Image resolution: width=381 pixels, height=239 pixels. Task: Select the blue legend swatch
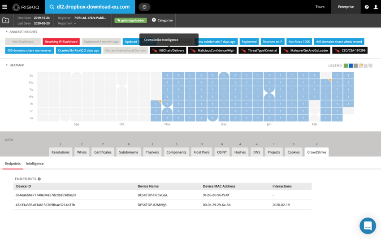(x=351, y=65)
